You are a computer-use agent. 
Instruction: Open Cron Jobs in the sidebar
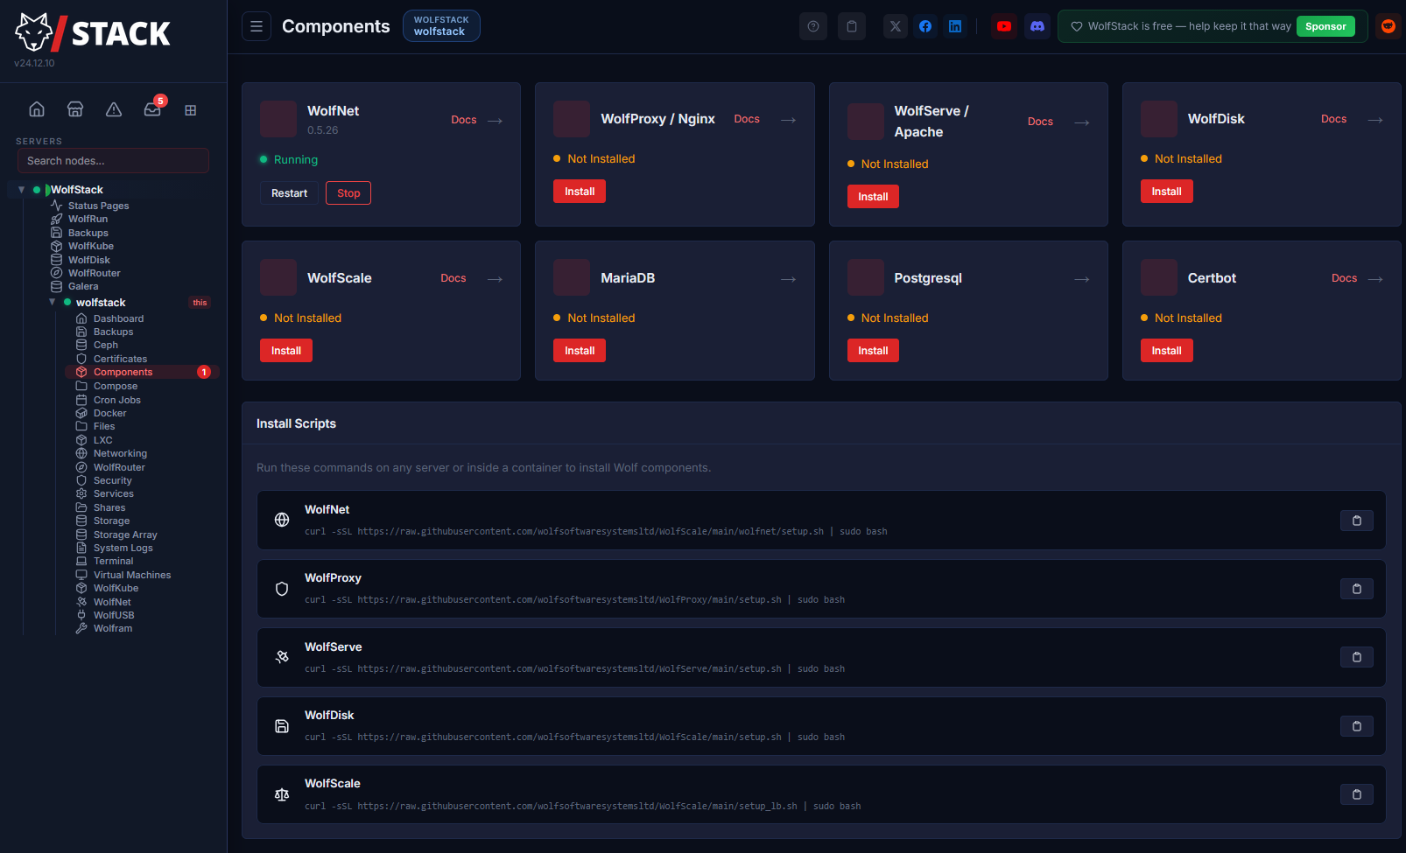point(116,400)
